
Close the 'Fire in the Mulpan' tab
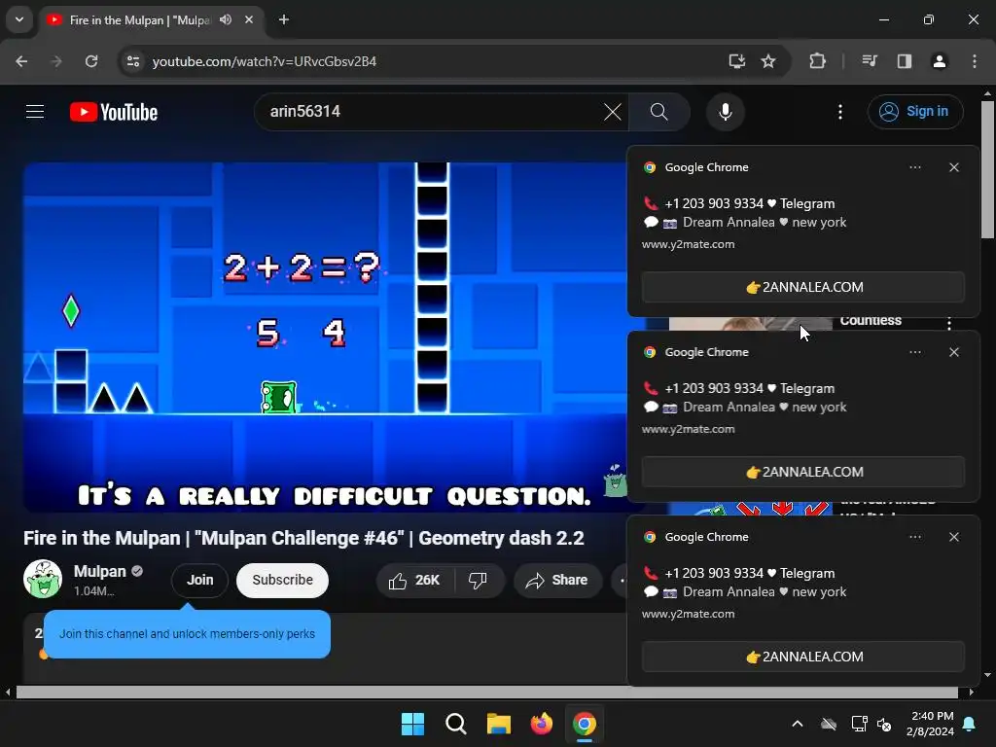249,19
